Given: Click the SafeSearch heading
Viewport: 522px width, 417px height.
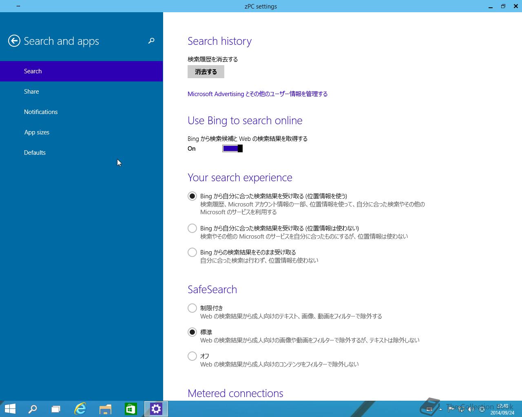Looking at the screenshot, I should pyautogui.click(x=212, y=290).
